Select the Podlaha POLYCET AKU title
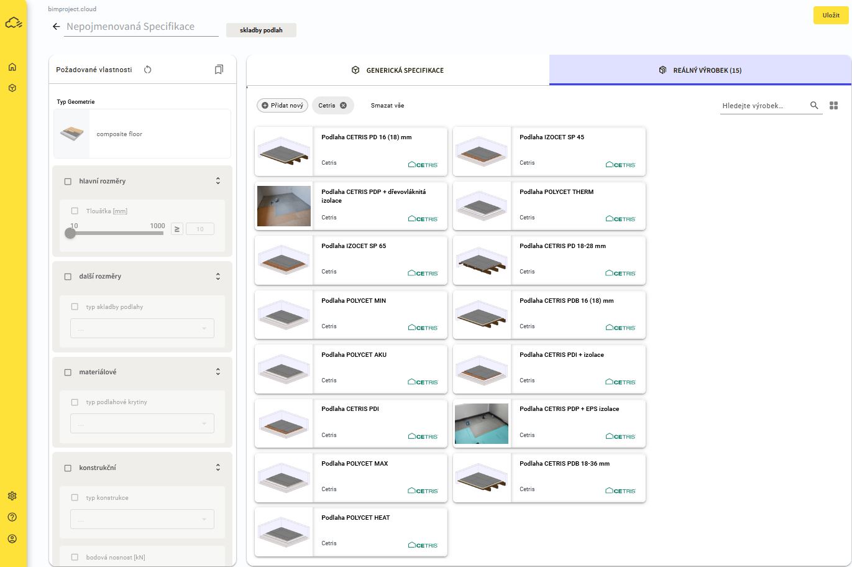Viewport: 852px width, 567px height. [354, 355]
